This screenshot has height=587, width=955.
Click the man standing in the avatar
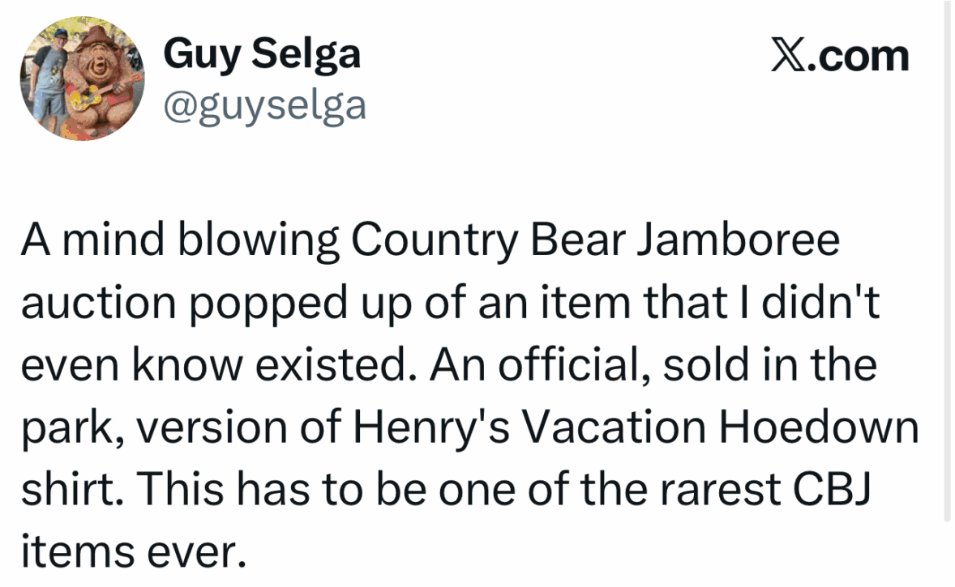pos(50,81)
